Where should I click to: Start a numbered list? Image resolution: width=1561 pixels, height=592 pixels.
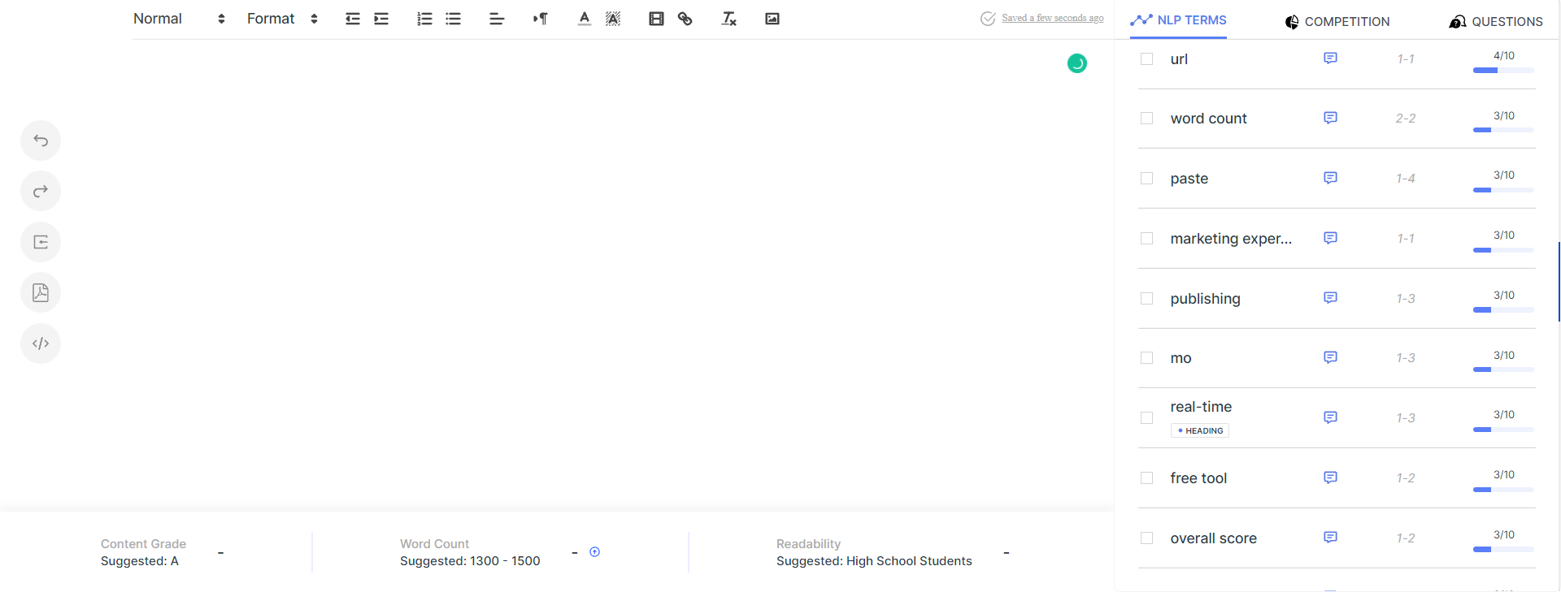424,19
